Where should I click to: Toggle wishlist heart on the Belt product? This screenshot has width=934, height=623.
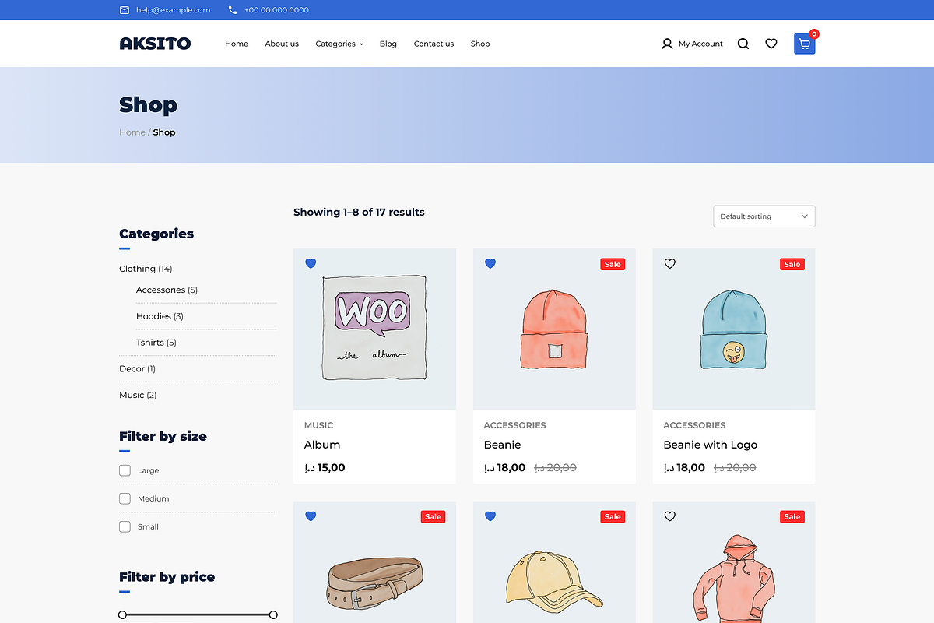point(311,516)
